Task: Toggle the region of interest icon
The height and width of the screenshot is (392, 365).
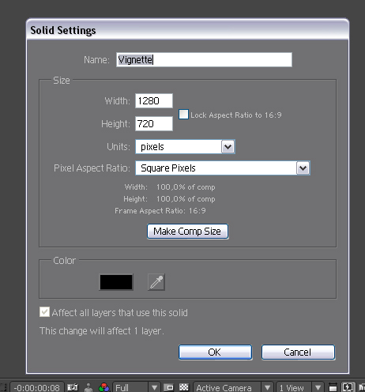Action: tap(168, 387)
